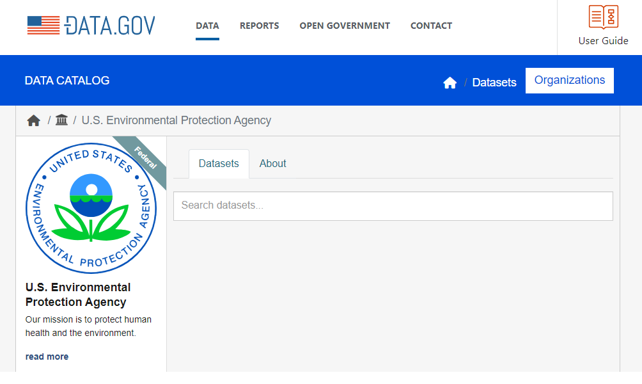
Task: Click the home icon in the blue navigation bar
Action: pos(450,82)
